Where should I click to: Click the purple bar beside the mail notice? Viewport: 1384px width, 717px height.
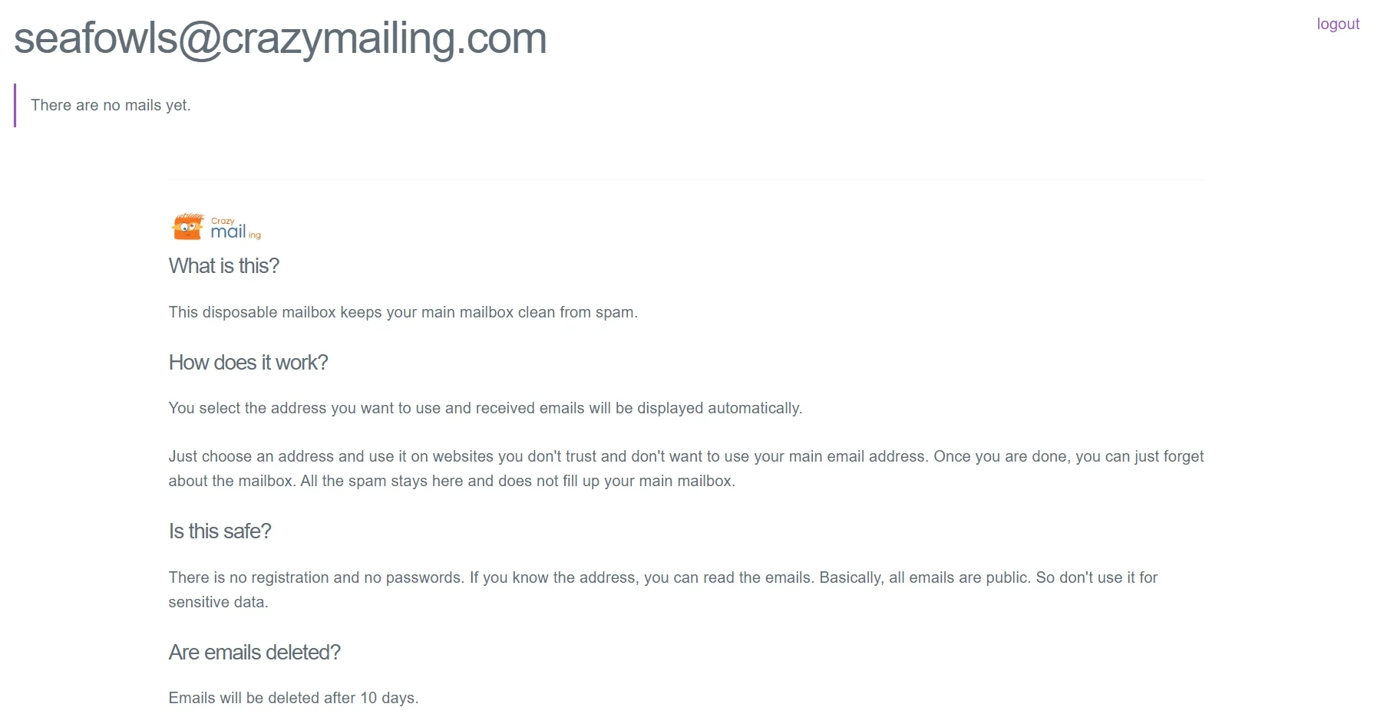[x=15, y=105]
